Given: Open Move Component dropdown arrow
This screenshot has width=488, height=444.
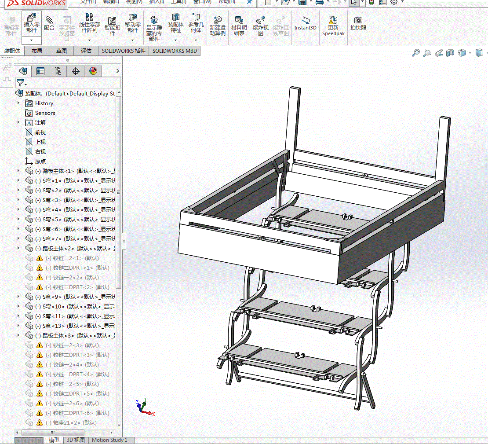Looking at the screenshot, I should click(x=133, y=40).
